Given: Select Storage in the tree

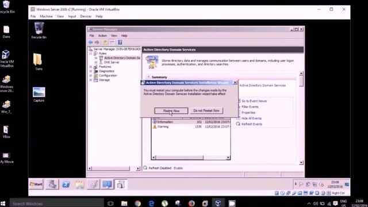Looking at the screenshot, I should point(104,80).
